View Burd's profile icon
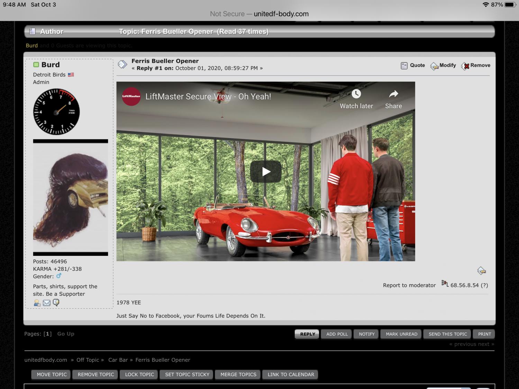Viewport: 519px width, 389px height. (x=37, y=303)
